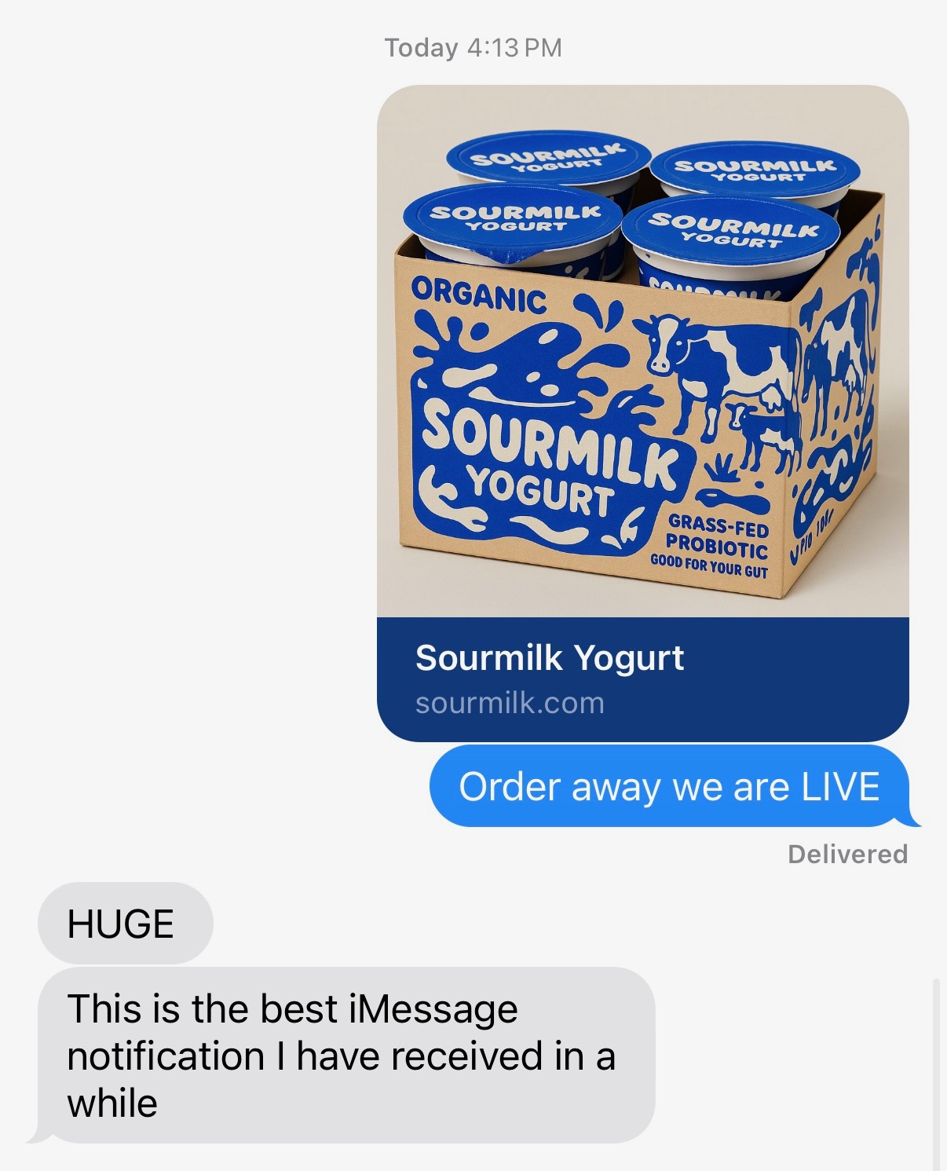Screen dimensions: 947x1171
Task: Click the back-right yogurt lid in image
Action: (755, 170)
